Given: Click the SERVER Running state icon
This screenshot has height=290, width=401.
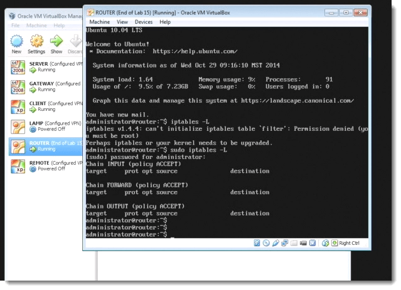Looking at the screenshot, I should [33, 70].
